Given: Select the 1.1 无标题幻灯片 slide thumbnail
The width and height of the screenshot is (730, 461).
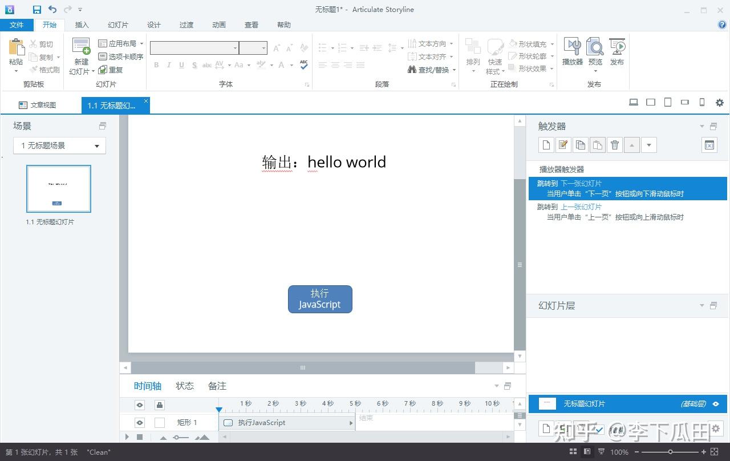Looking at the screenshot, I should coord(59,189).
